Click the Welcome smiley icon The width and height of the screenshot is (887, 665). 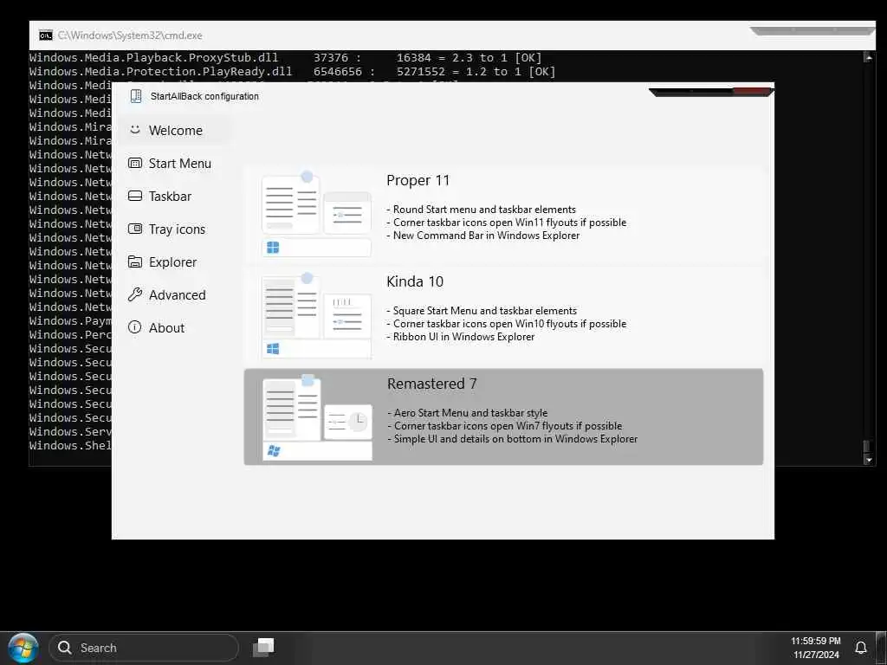[x=134, y=130]
